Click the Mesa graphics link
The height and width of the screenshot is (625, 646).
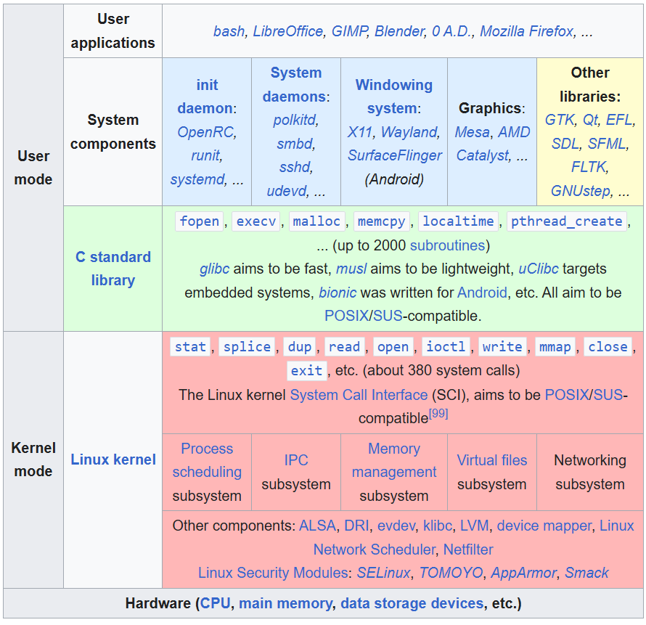pyautogui.click(x=472, y=132)
